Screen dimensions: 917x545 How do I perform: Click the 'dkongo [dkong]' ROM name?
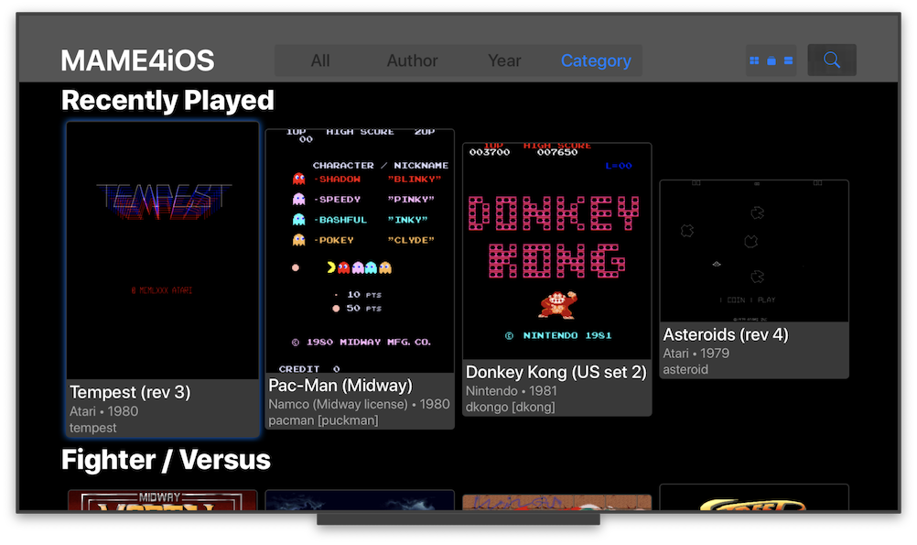pos(510,407)
